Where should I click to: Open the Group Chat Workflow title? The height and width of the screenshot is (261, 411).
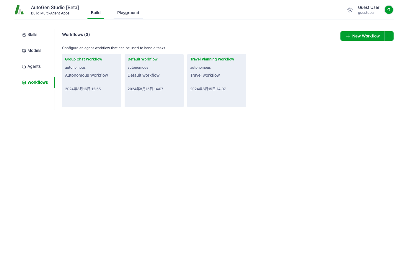[x=84, y=59]
